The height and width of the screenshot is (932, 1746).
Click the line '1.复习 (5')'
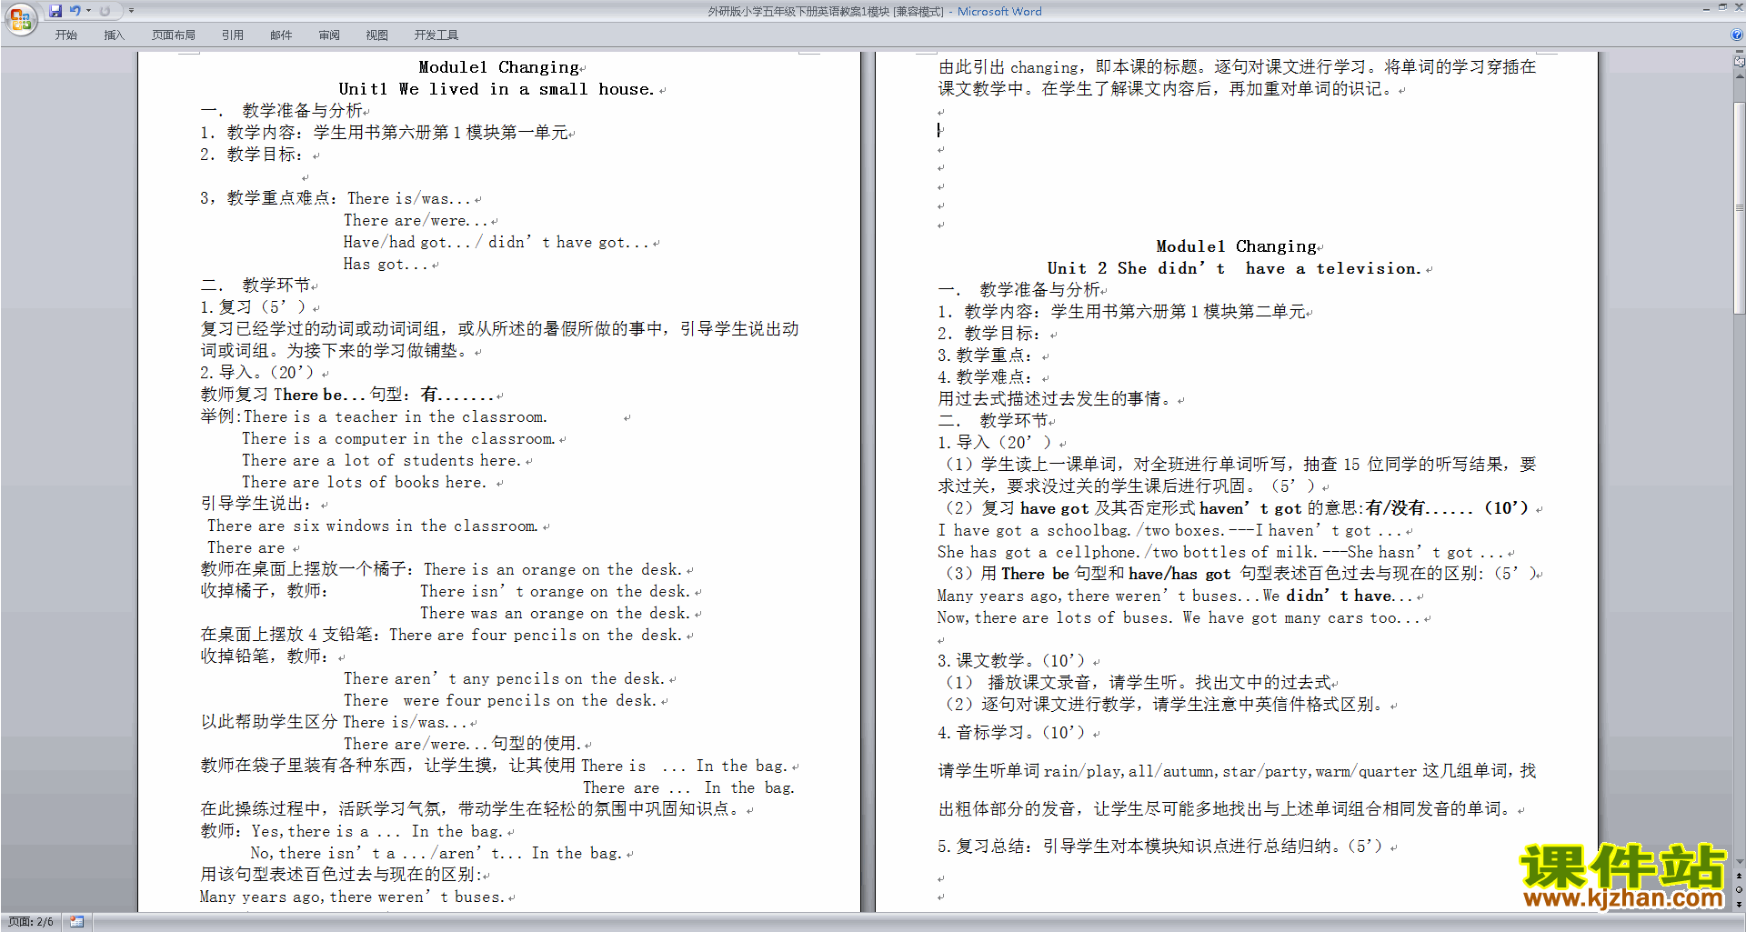253,307
